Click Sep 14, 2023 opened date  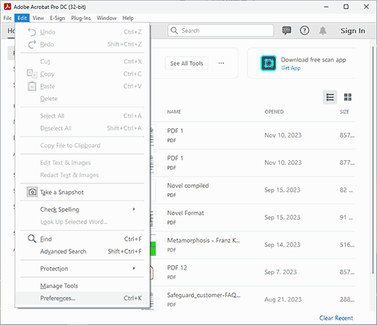click(282, 244)
